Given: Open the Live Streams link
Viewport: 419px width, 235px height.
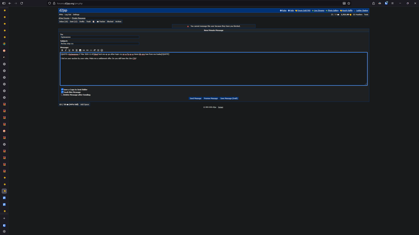Looking at the screenshot, I should click(x=319, y=10).
